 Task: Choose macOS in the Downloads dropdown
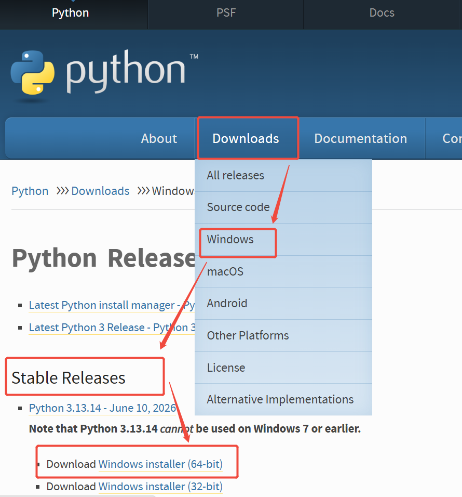click(283, 272)
